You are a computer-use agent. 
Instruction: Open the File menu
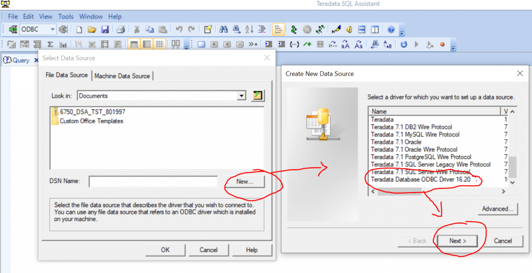[x=13, y=16]
